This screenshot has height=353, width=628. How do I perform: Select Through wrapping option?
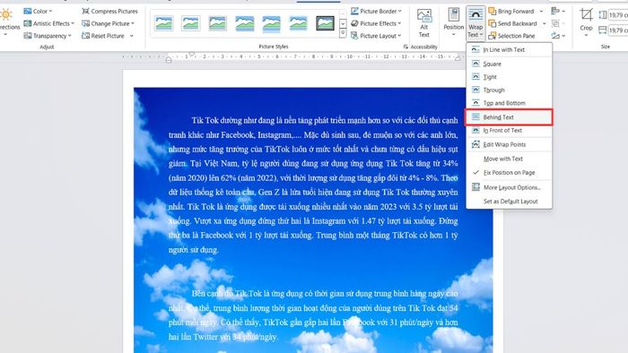coord(509,90)
